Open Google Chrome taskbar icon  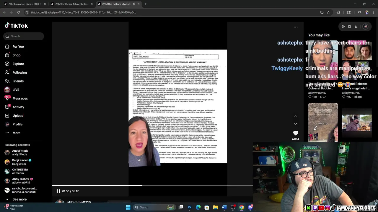click(242, 207)
